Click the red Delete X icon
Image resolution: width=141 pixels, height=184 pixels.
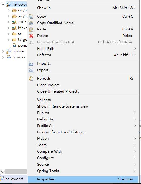[x=31, y=36]
